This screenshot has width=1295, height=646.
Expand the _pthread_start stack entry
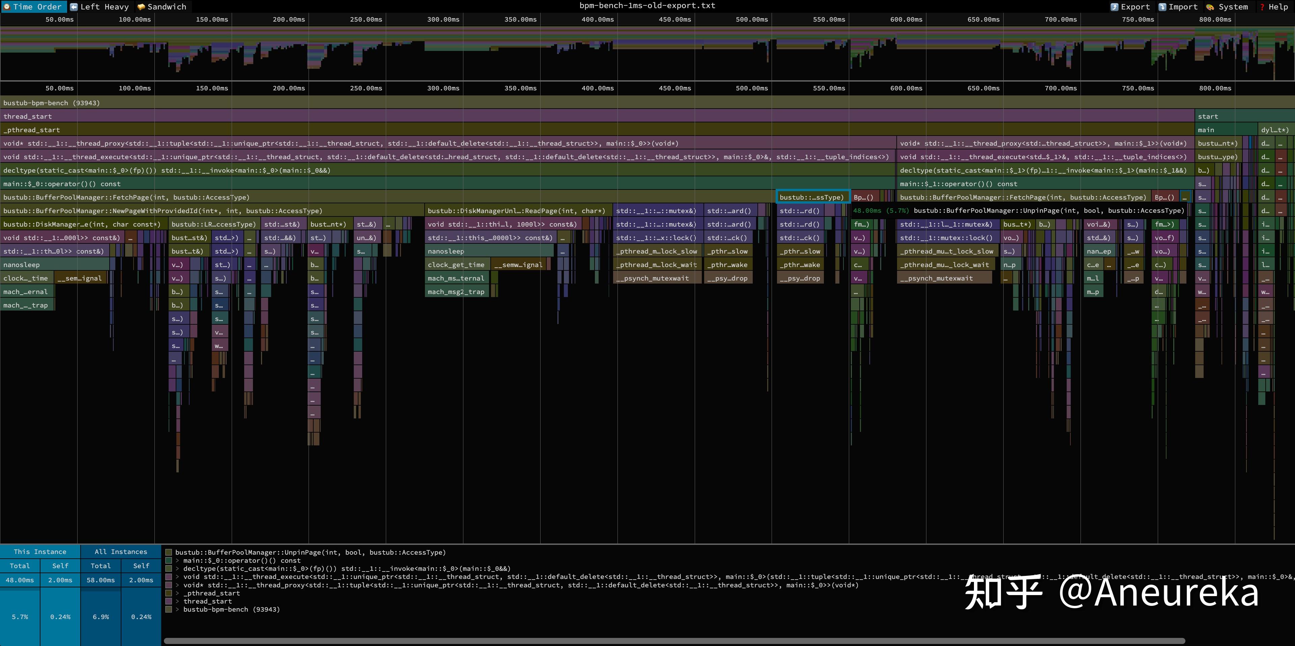pyautogui.click(x=177, y=593)
